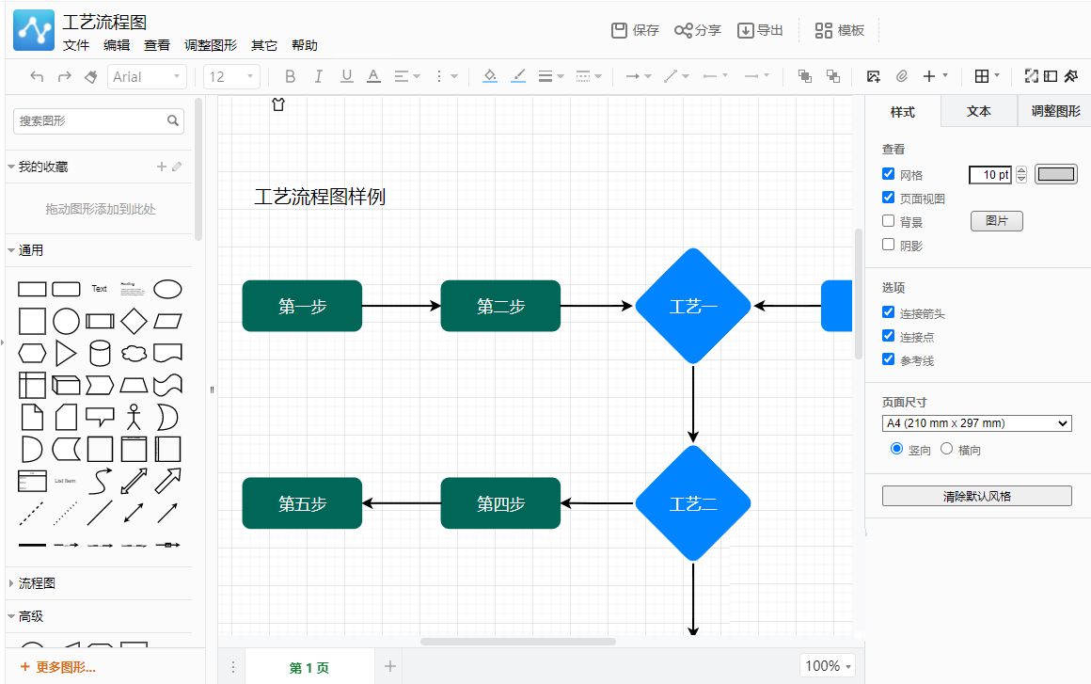Enable the 阴影 shadow checkbox
1091x684 pixels.
pos(889,245)
